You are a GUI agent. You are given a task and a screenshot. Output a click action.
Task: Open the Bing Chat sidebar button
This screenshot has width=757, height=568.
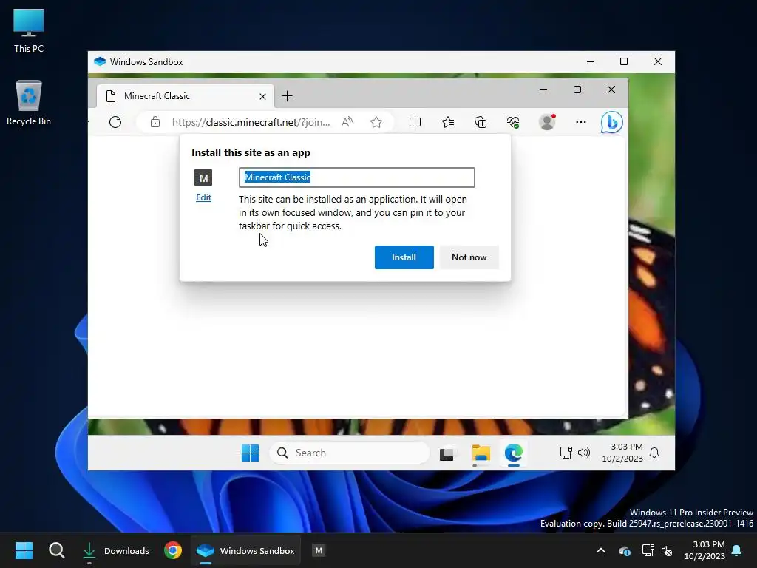click(611, 122)
